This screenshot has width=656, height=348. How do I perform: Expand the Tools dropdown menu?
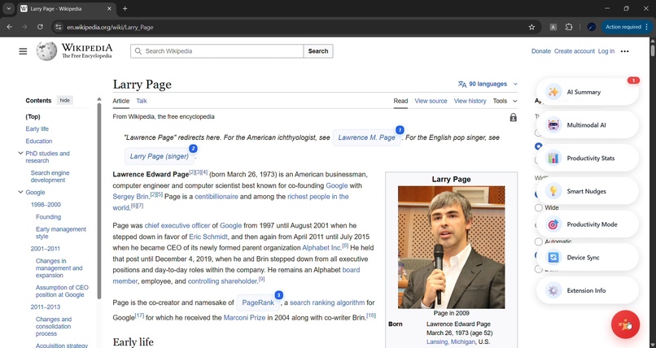point(505,101)
